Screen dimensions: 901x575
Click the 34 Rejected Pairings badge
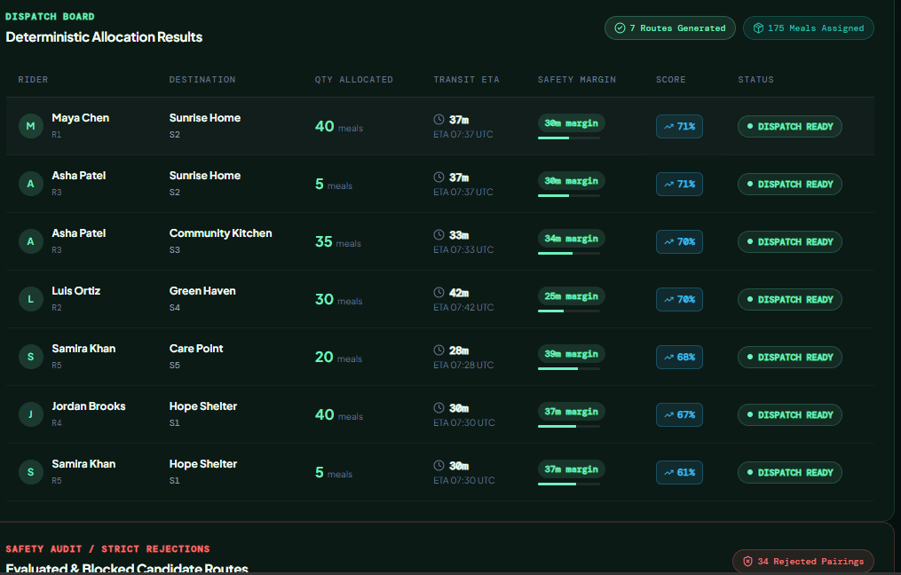(803, 561)
